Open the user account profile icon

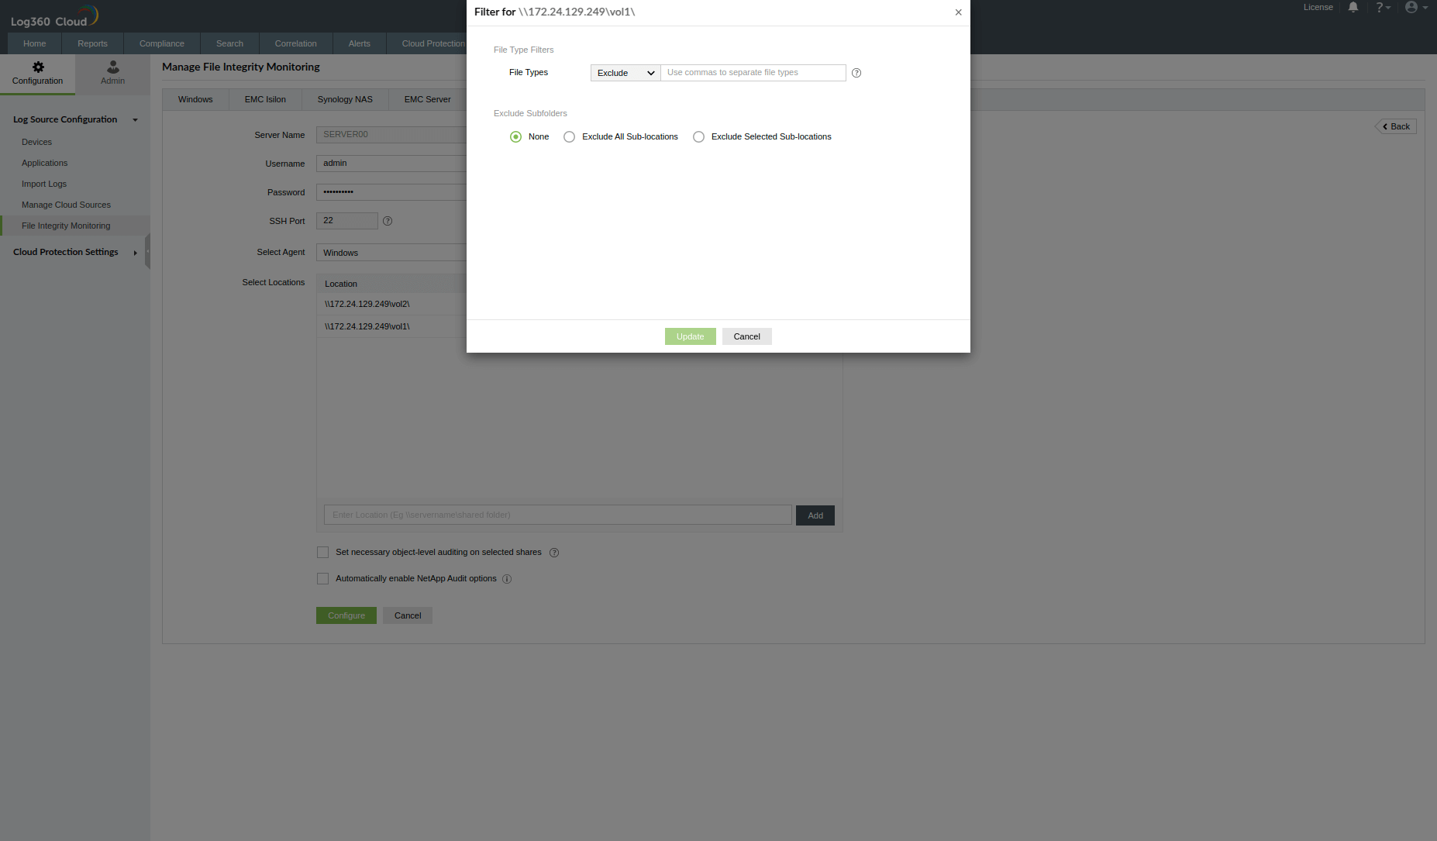(x=1412, y=7)
